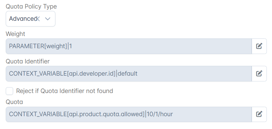The width and height of the screenshot is (272, 129).
Task: Click the PARAMETER[weight] text
Action: click(x=38, y=46)
